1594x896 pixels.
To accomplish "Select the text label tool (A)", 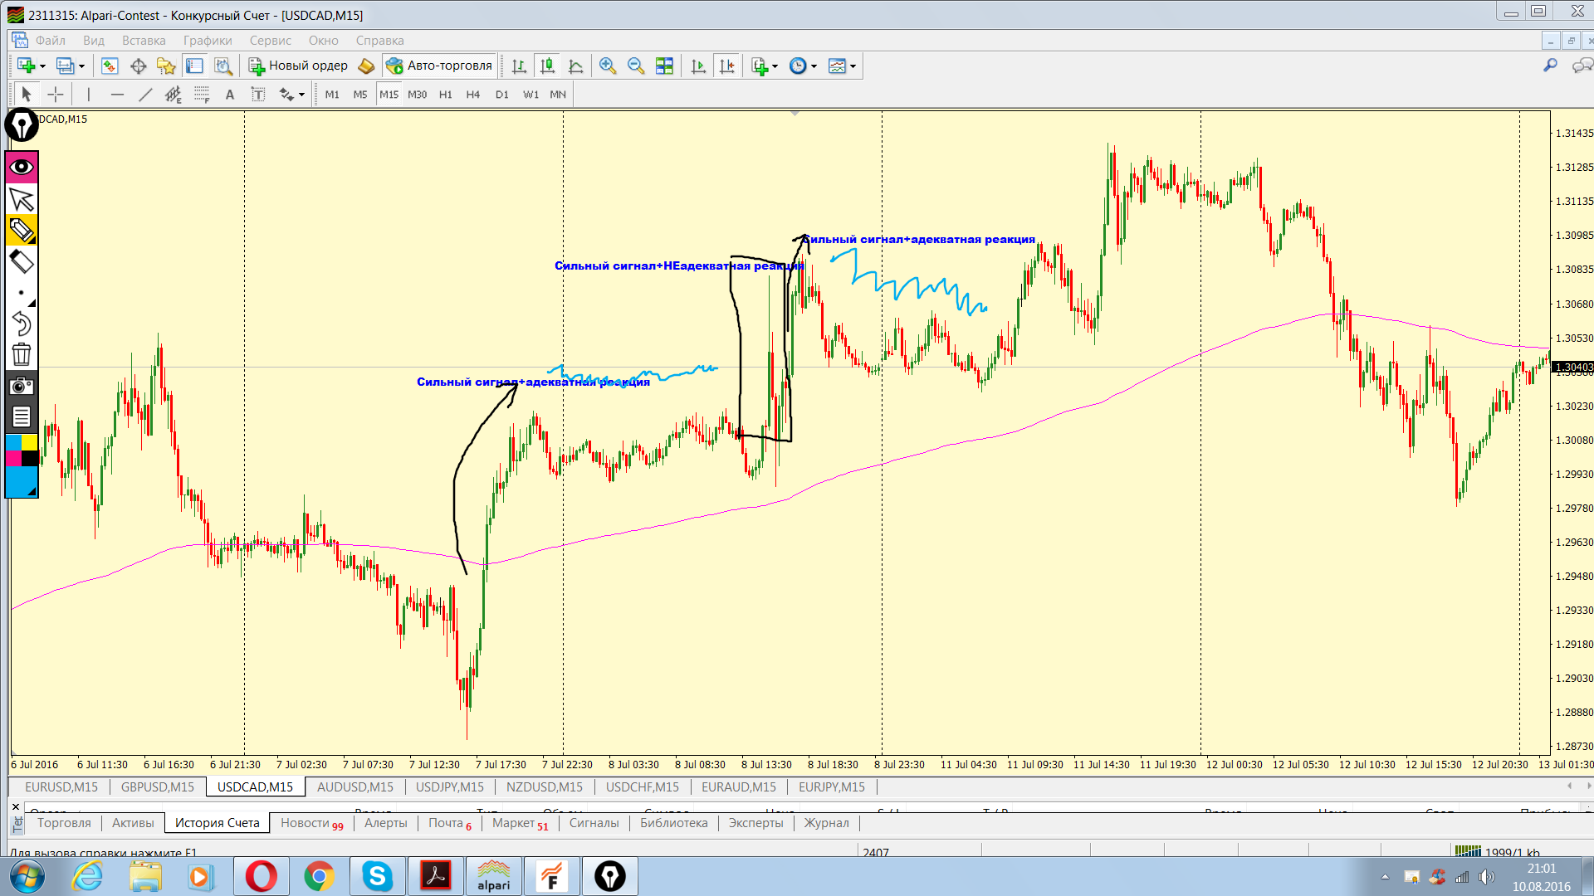I will pos(230,95).
